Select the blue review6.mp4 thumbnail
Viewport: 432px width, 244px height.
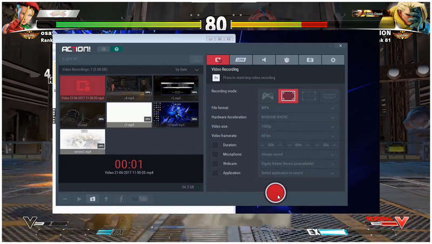tap(176, 115)
